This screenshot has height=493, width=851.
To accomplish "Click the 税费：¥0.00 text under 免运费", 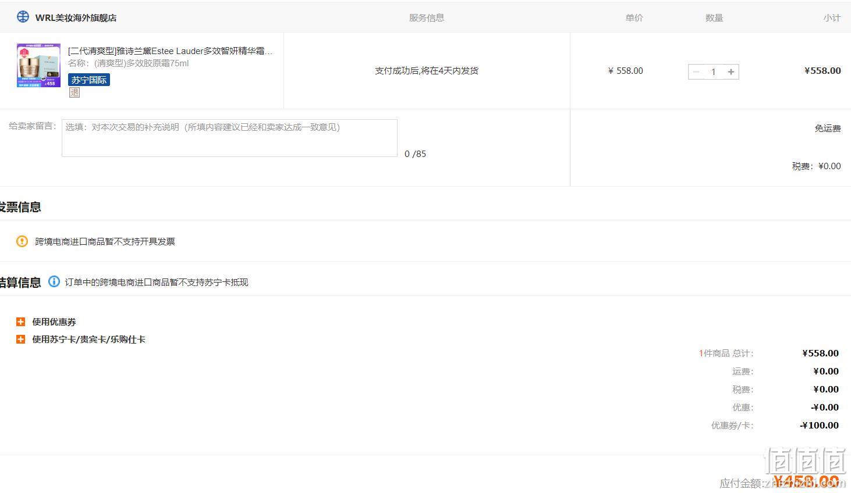I will point(816,166).
